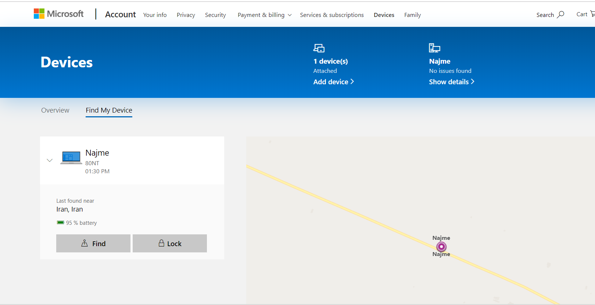The height and width of the screenshot is (305, 595).
Task: Go to Your info page
Action: (155, 15)
